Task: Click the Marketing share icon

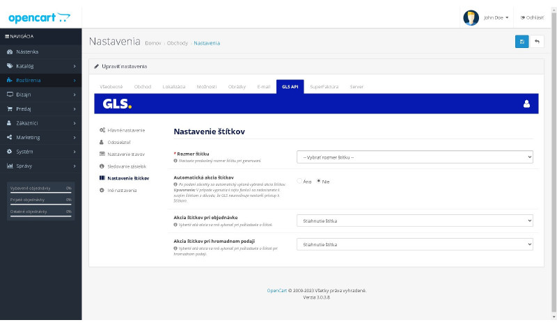Action: pyautogui.click(x=10, y=137)
